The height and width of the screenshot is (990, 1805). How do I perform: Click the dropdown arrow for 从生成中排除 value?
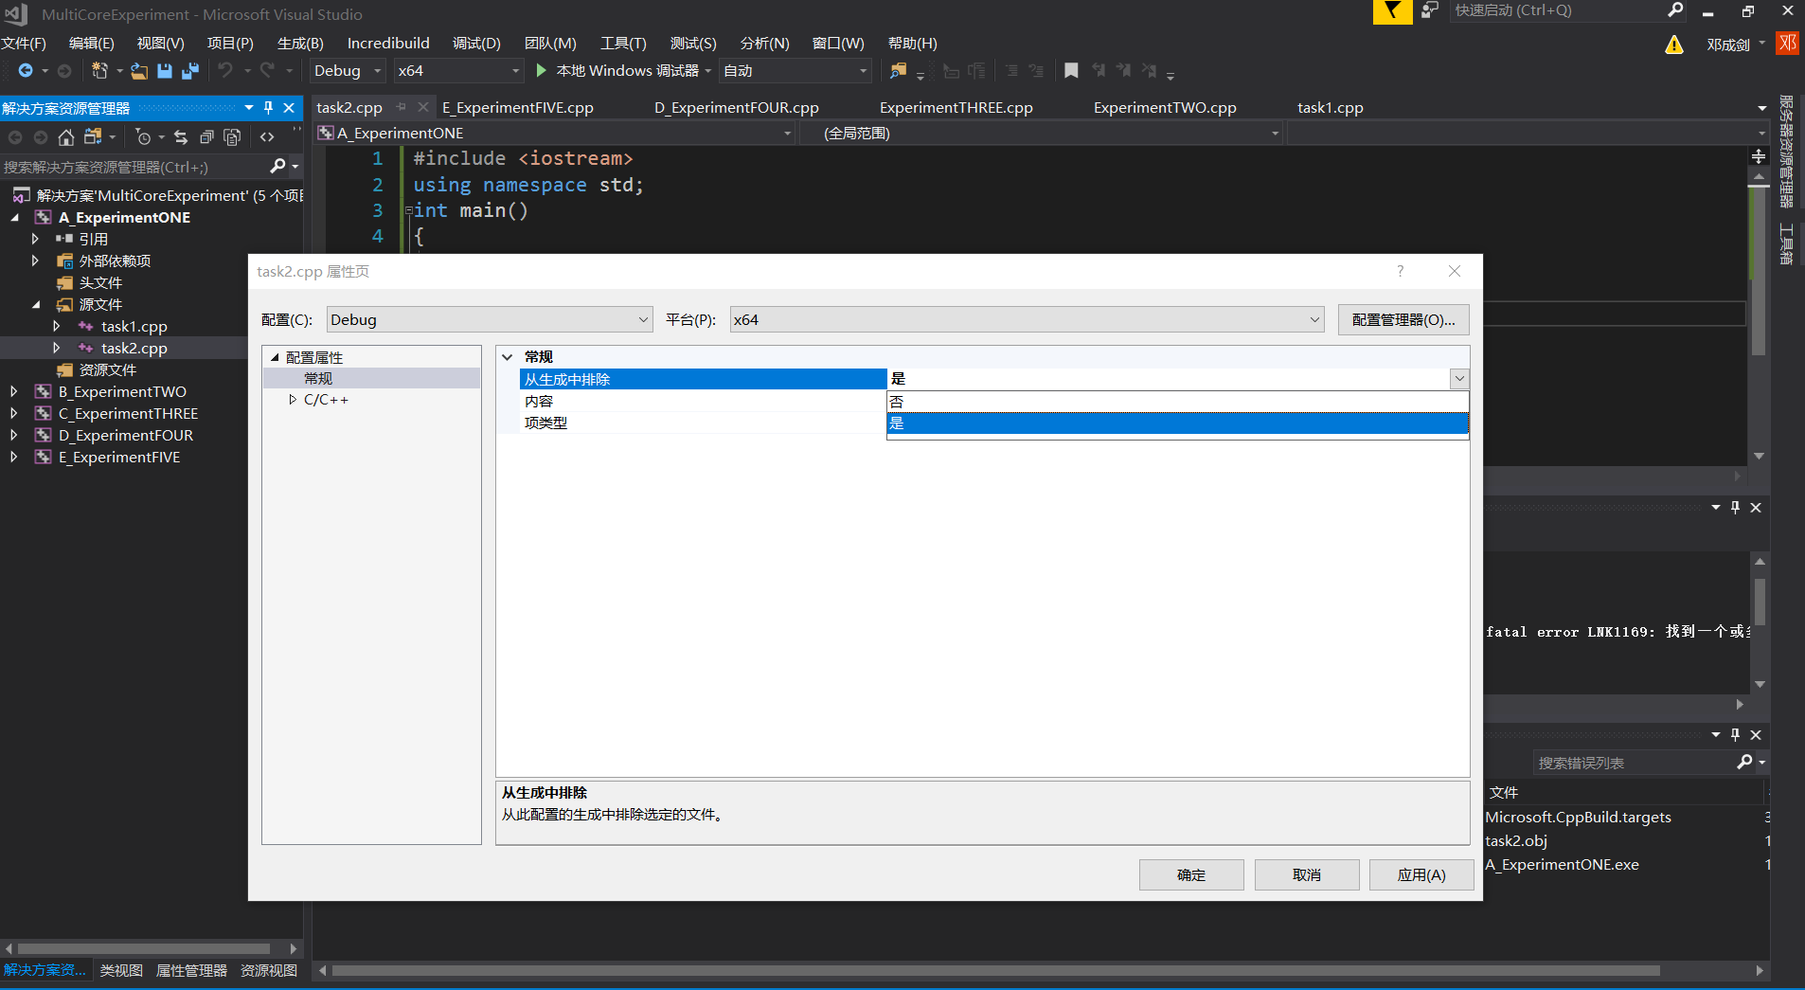coord(1459,379)
